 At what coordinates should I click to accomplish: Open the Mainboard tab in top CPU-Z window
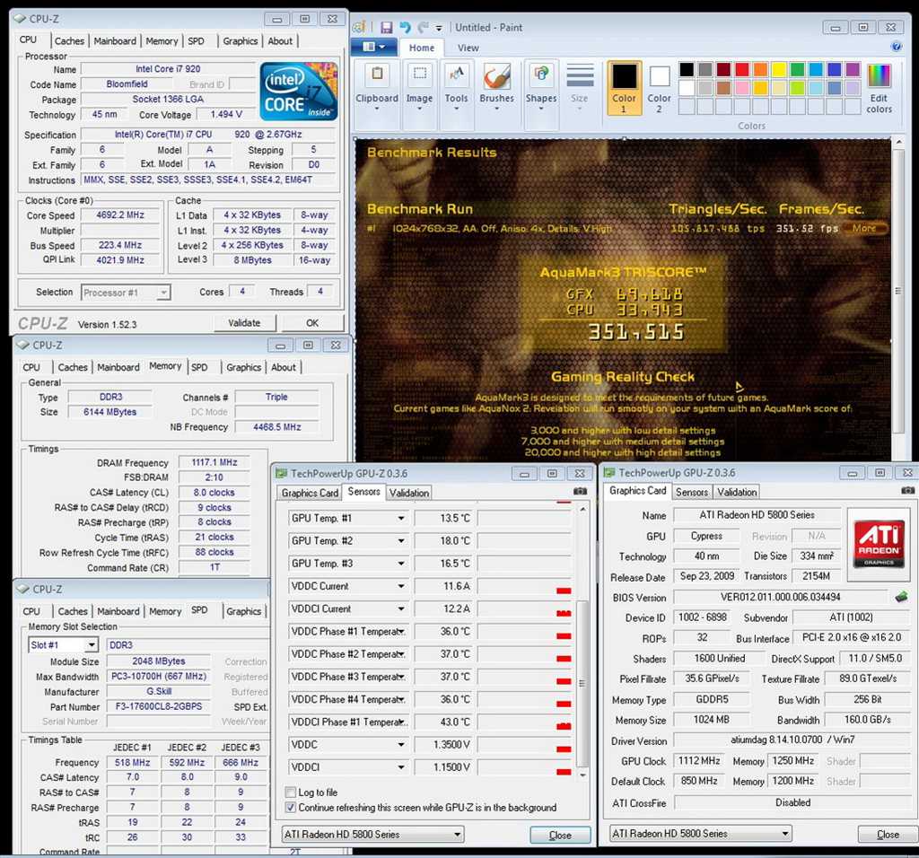click(115, 41)
